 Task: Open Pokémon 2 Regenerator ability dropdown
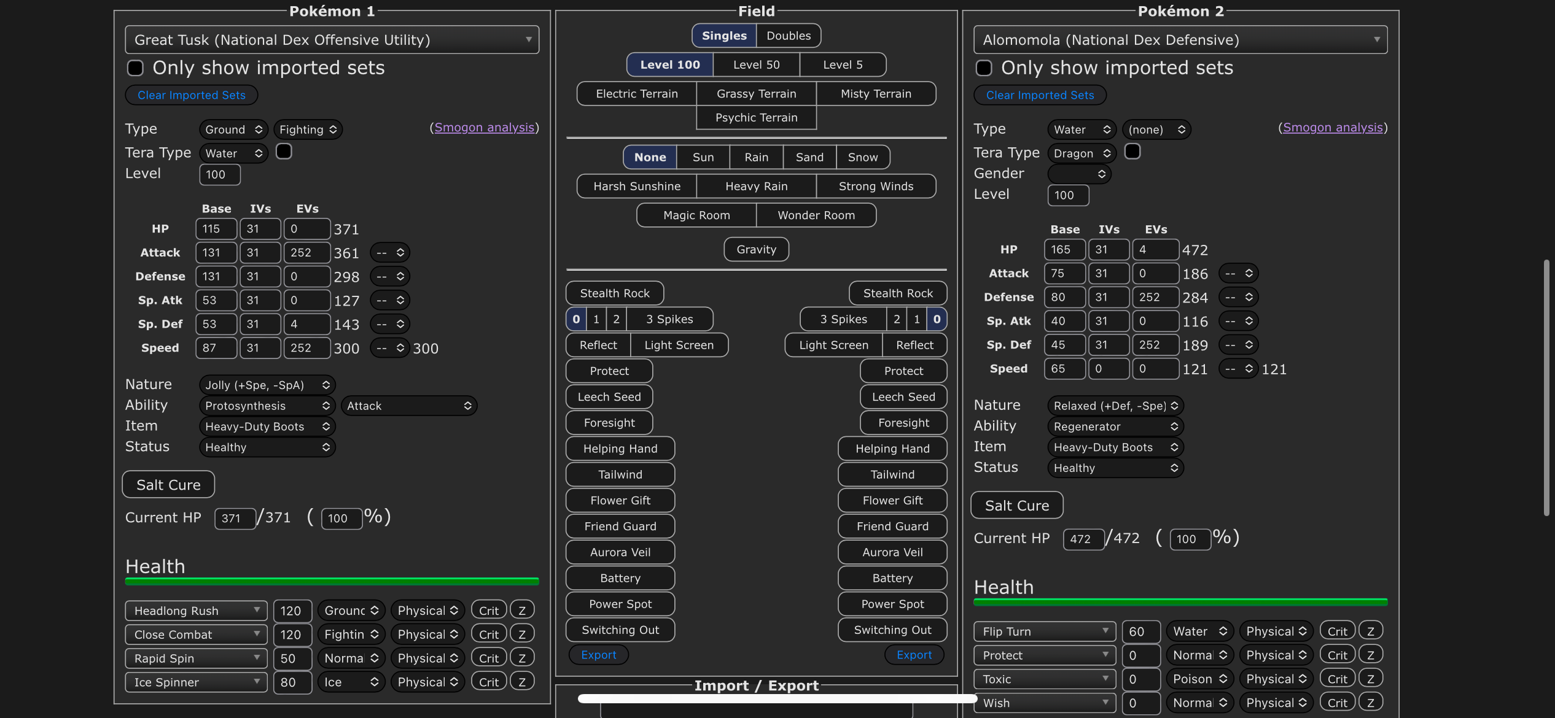1115,427
